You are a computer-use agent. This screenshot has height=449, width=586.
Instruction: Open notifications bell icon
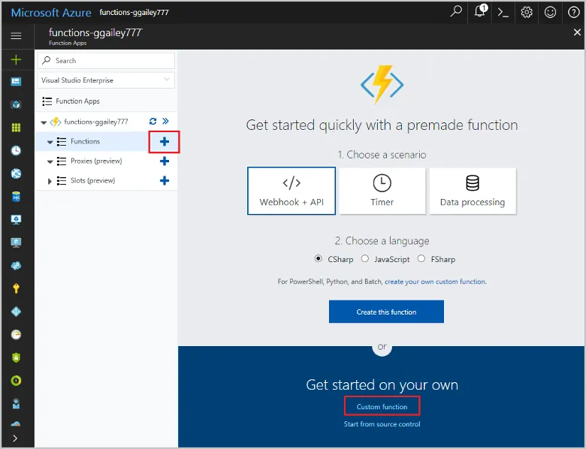click(x=480, y=11)
